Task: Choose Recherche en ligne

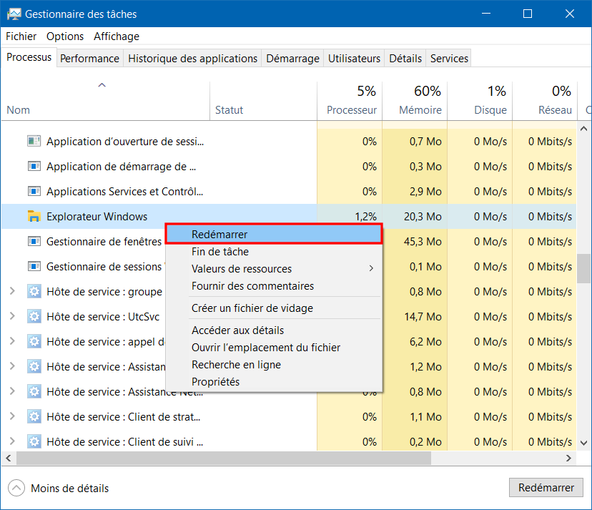Action: (x=274, y=365)
